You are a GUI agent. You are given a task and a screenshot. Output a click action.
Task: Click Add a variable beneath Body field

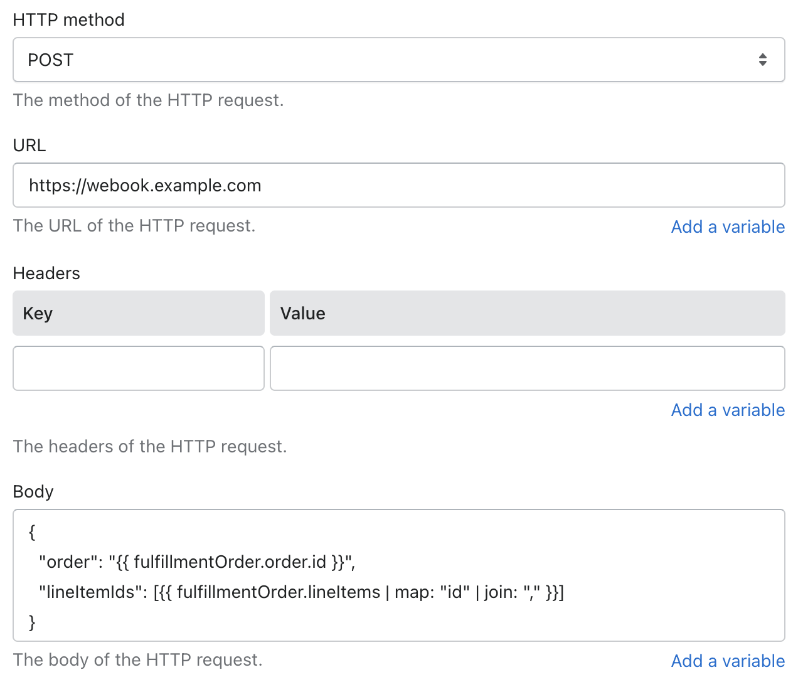tap(728, 661)
